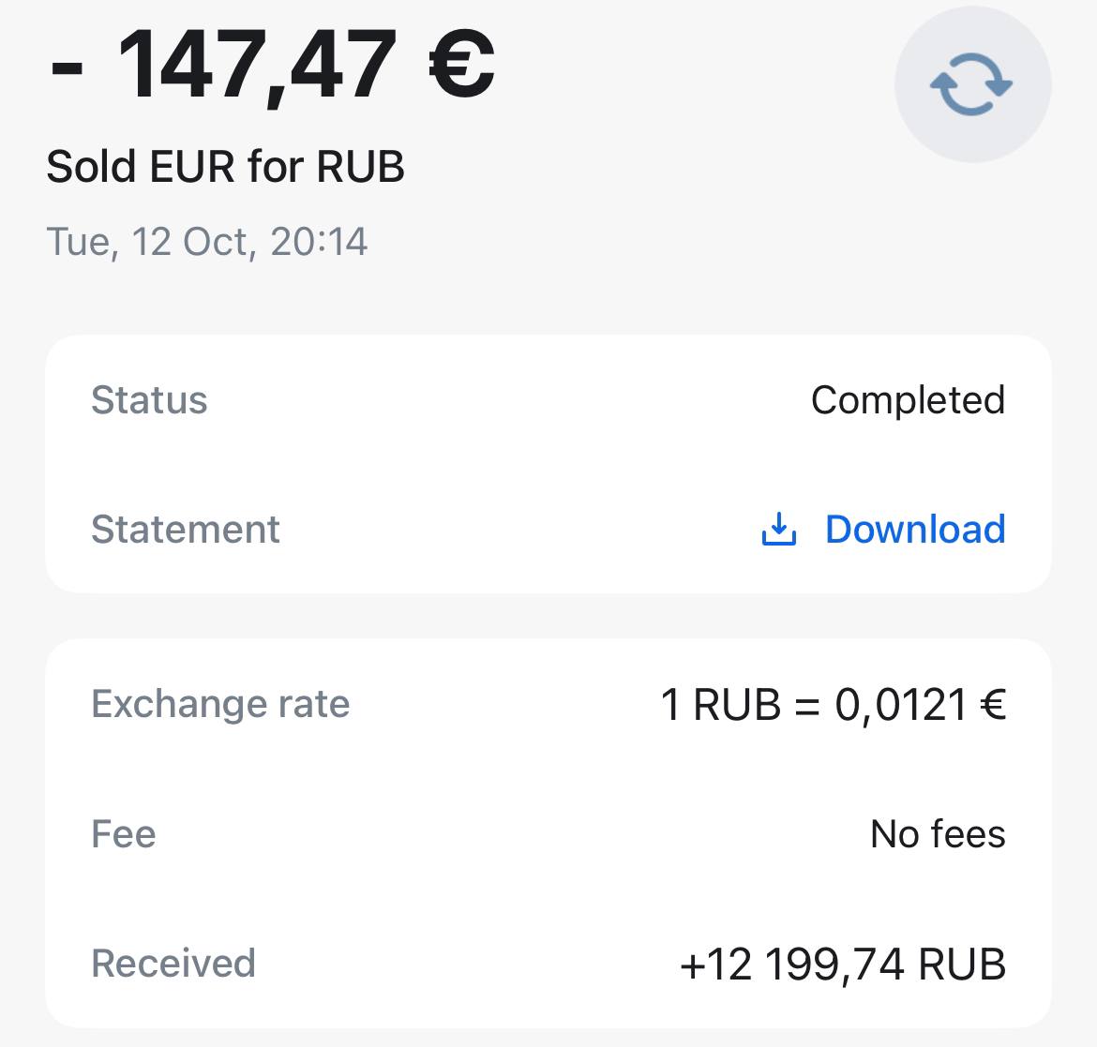Screen dimensions: 1097x1047
Task: Tap the Fee row label
Action: coord(124,833)
